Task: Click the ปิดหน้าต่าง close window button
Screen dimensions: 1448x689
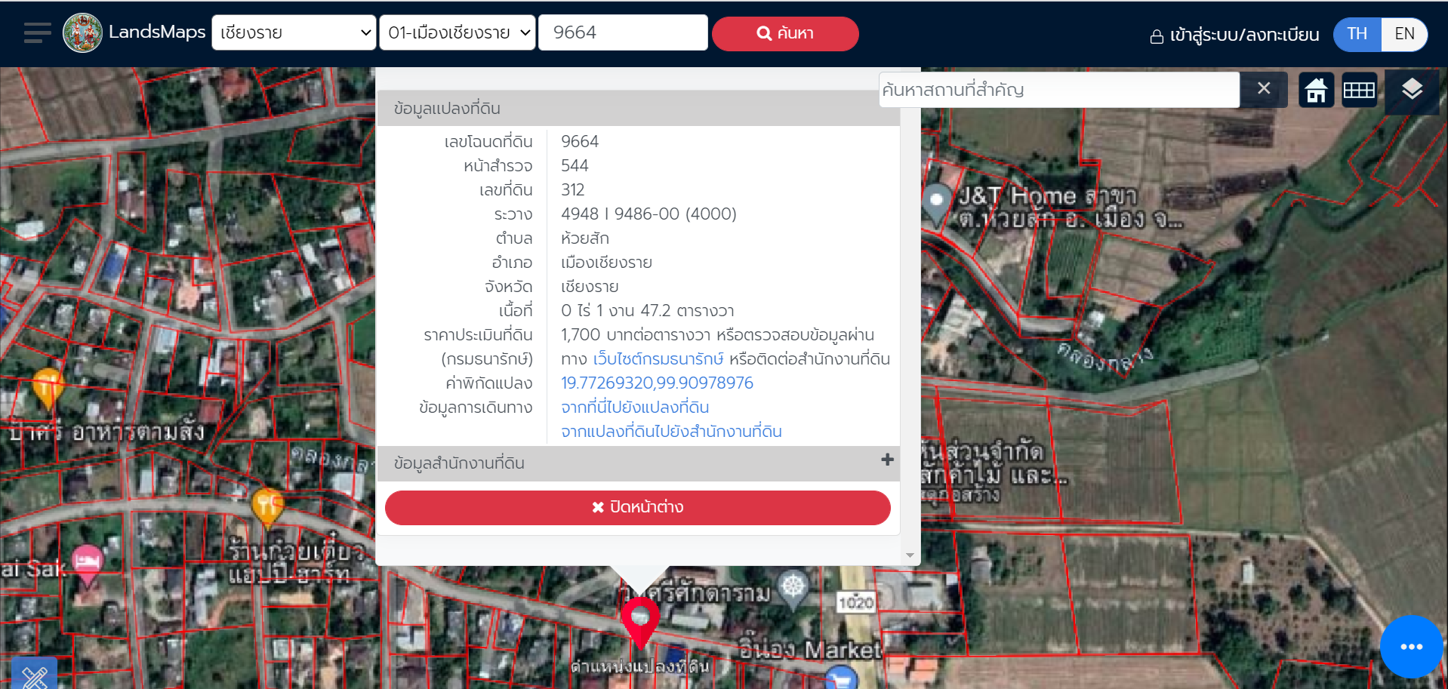Action: pos(638,507)
